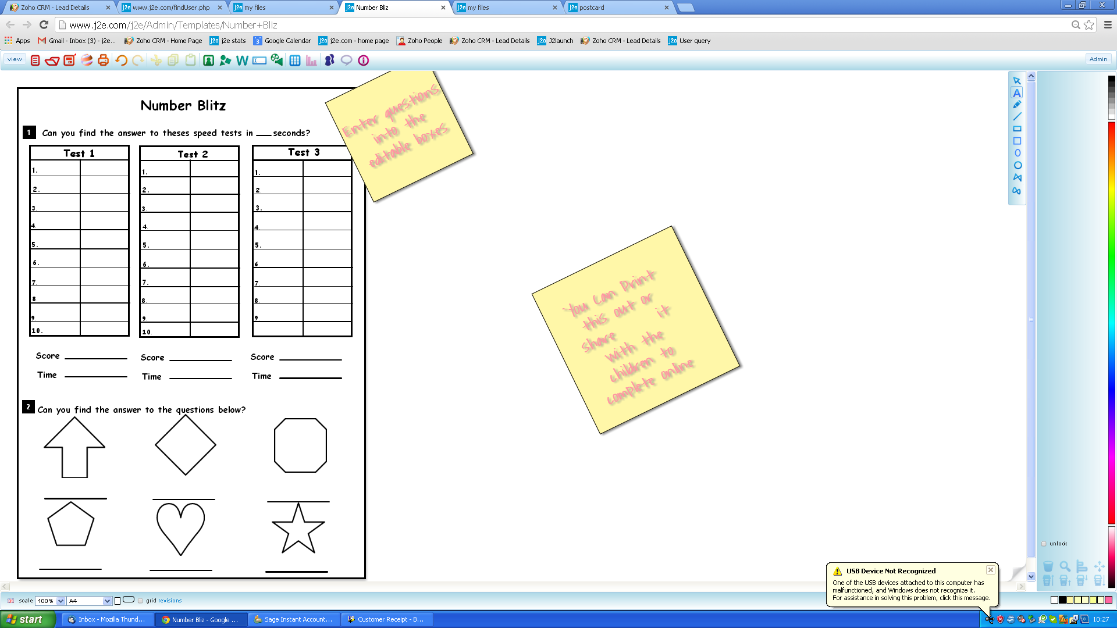Image resolution: width=1117 pixels, height=628 pixels.
Task: Enable the grid checkbox
Action: pyautogui.click(x=141, y=601)
